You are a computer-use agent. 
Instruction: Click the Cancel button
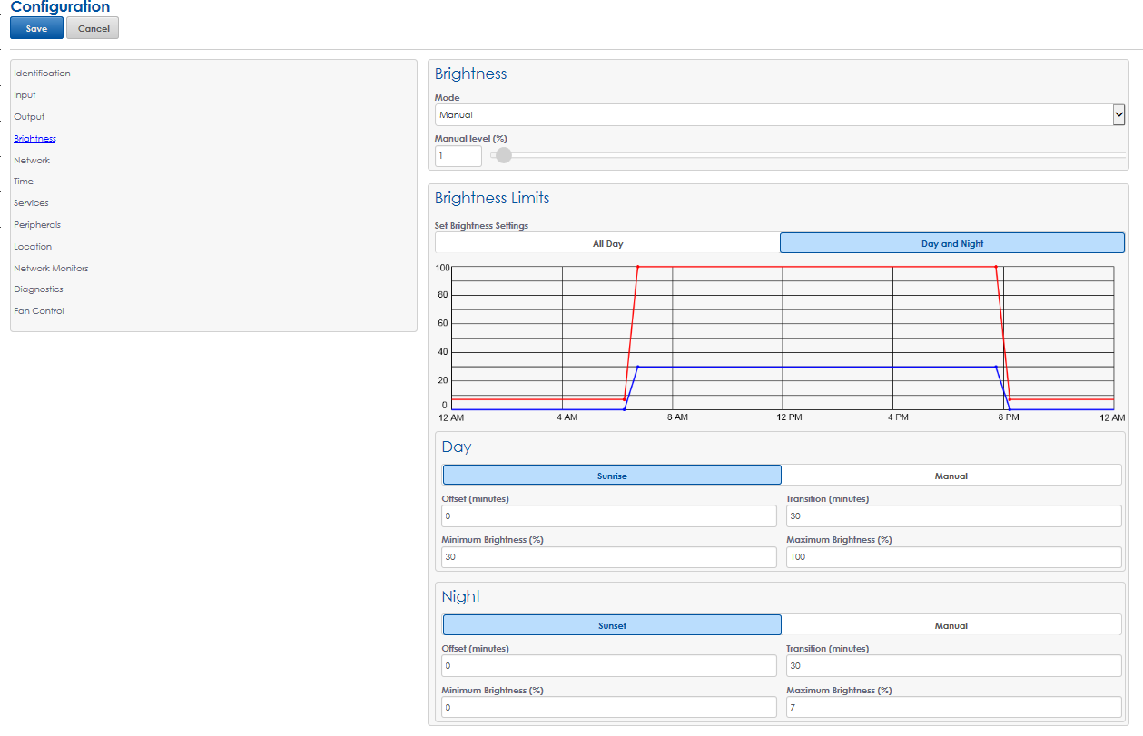click(x=93, y=28)
